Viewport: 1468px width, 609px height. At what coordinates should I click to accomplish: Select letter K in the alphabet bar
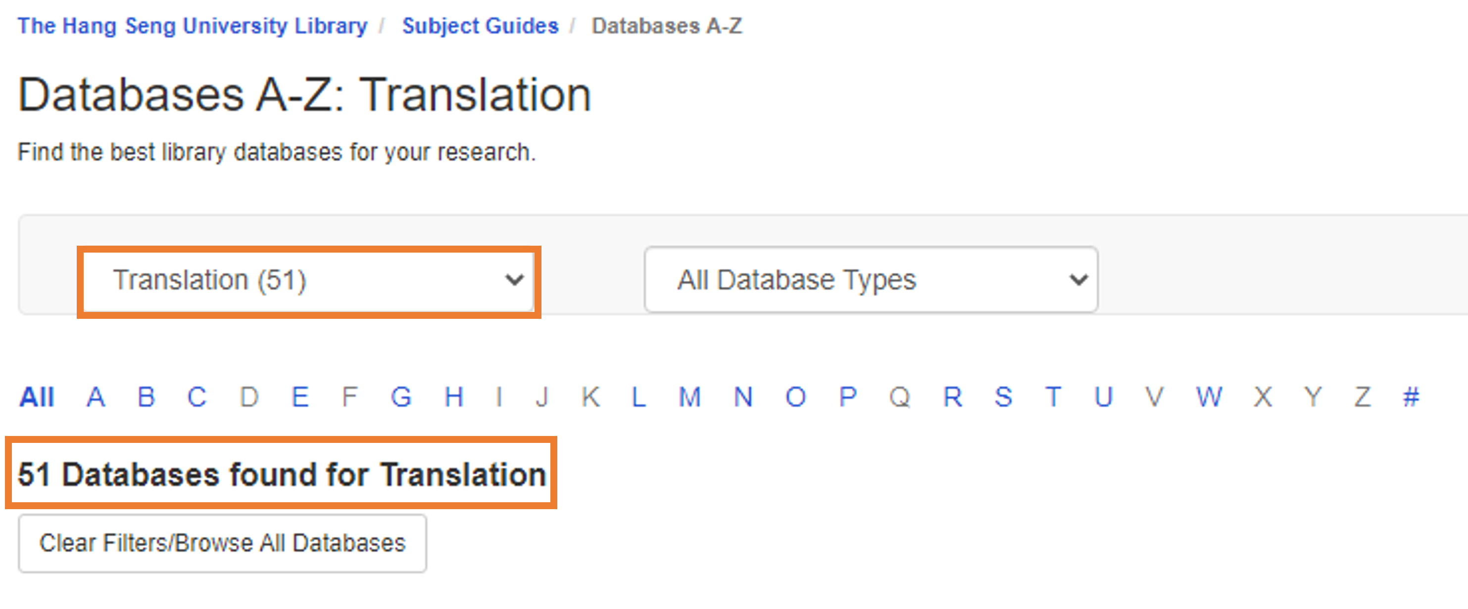591,397
